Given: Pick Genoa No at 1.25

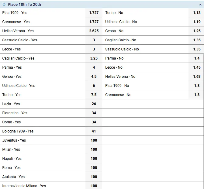Looking at the screenshot, I should (x=197, y=31).
